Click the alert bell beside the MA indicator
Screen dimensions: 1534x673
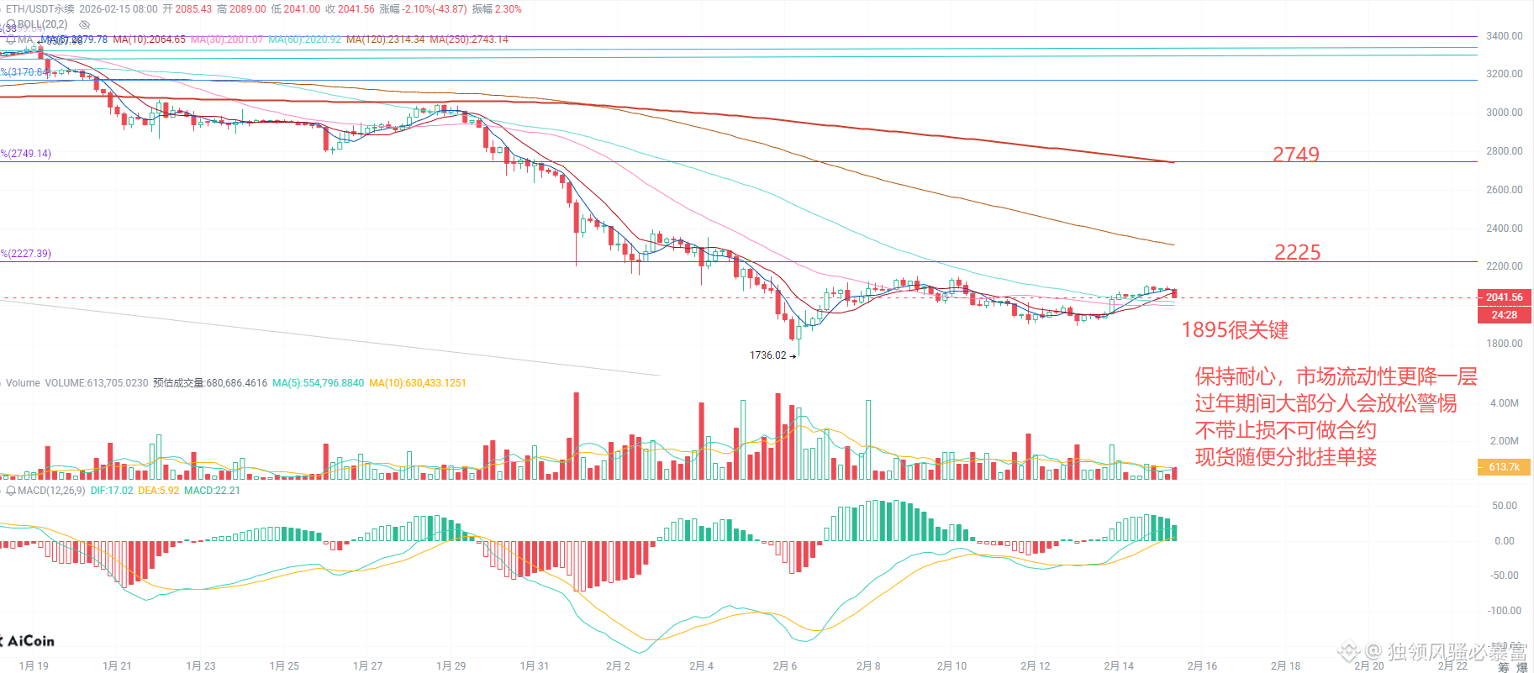10,39
